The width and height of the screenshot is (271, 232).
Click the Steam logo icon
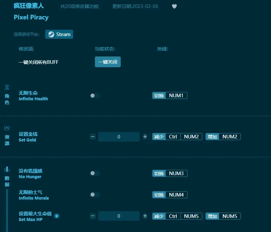[x=51, y=34]
